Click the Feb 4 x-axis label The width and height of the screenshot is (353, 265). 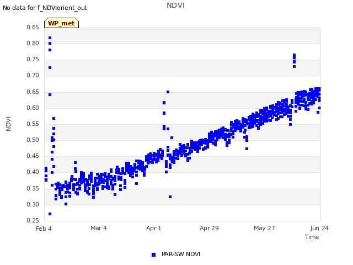44,229
